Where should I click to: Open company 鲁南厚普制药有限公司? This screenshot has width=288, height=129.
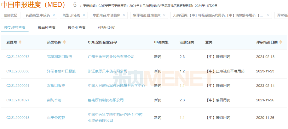pyautogui.click(x=106, y=100)
